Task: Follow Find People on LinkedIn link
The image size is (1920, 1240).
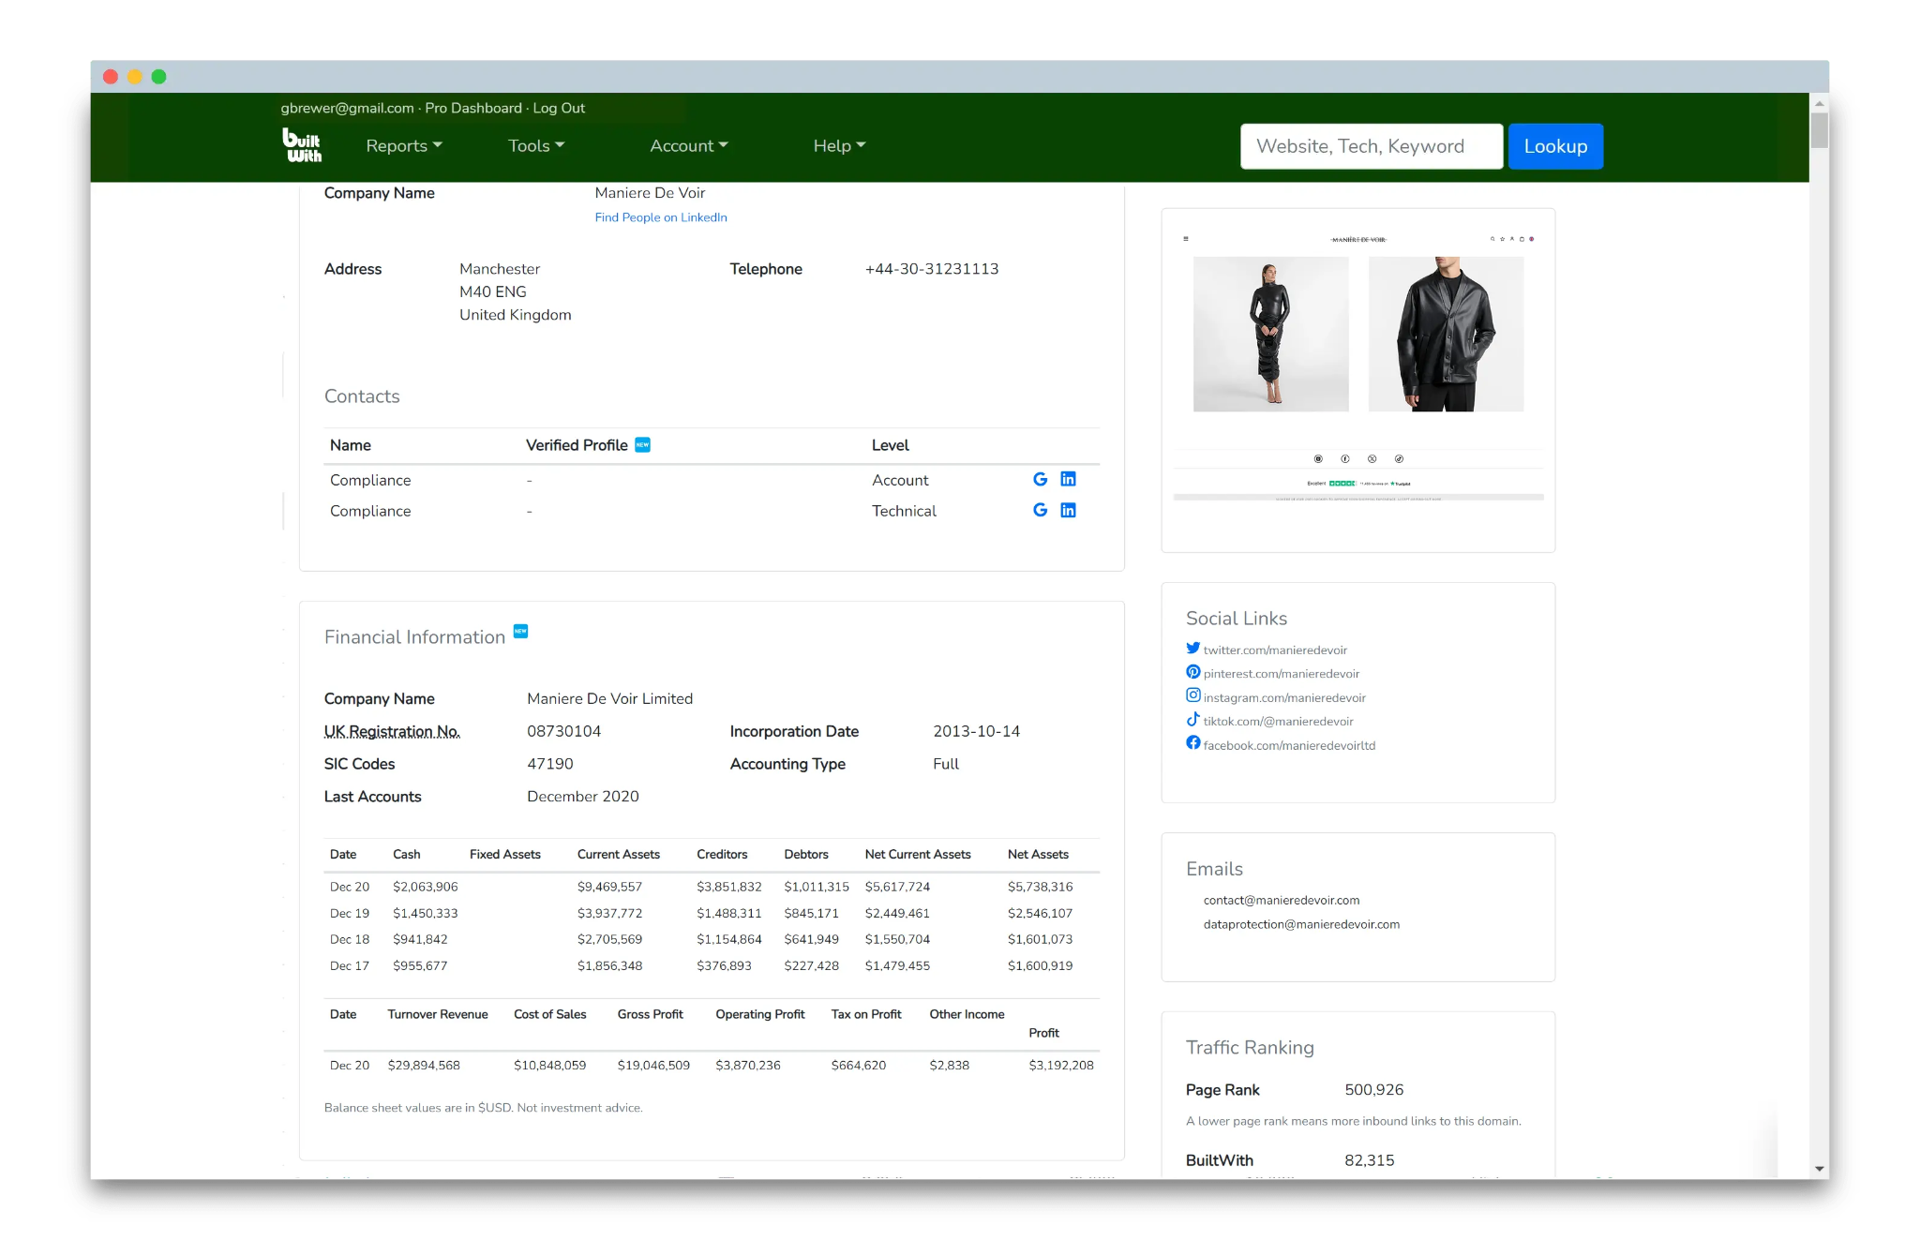Action: 661,217
